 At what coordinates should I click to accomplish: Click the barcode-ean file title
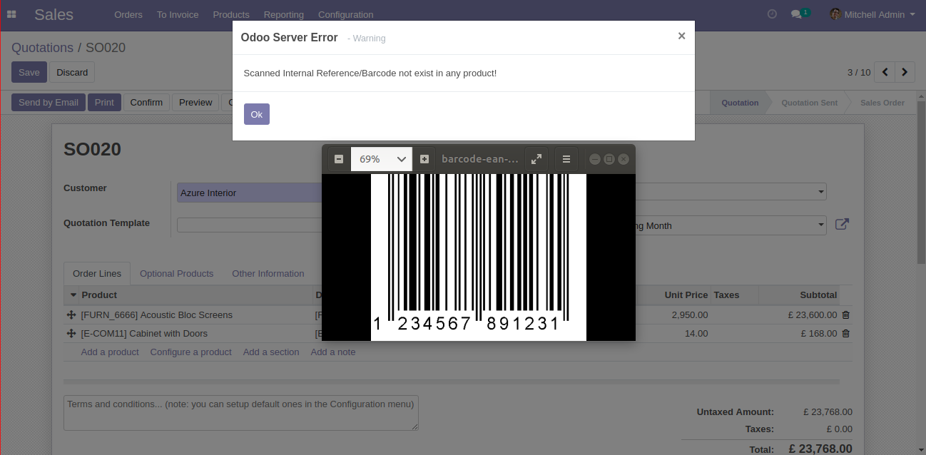(x=480, y=159)
